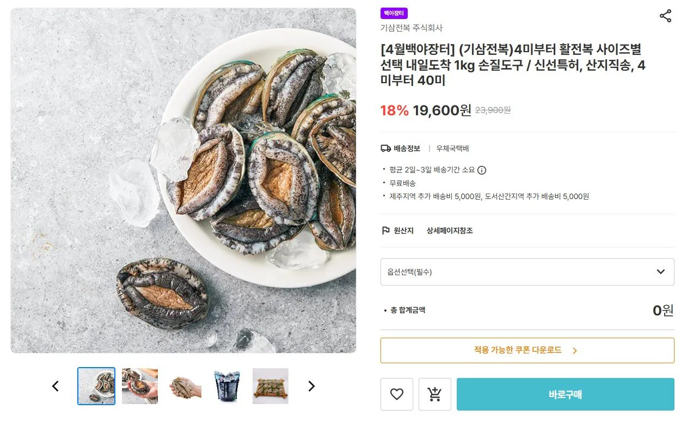This screenshot has width=687, height=428.
Task: Expand the option selector chevron arrow
Action: 661,271
